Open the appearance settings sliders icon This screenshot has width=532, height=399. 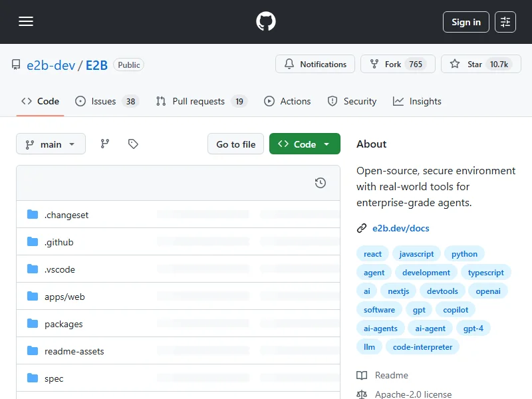point(505,22)
